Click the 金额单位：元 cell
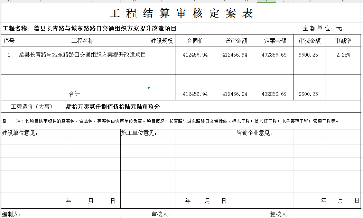The height and width of the screenshot is (218, 363). click(x=322, y=28)
